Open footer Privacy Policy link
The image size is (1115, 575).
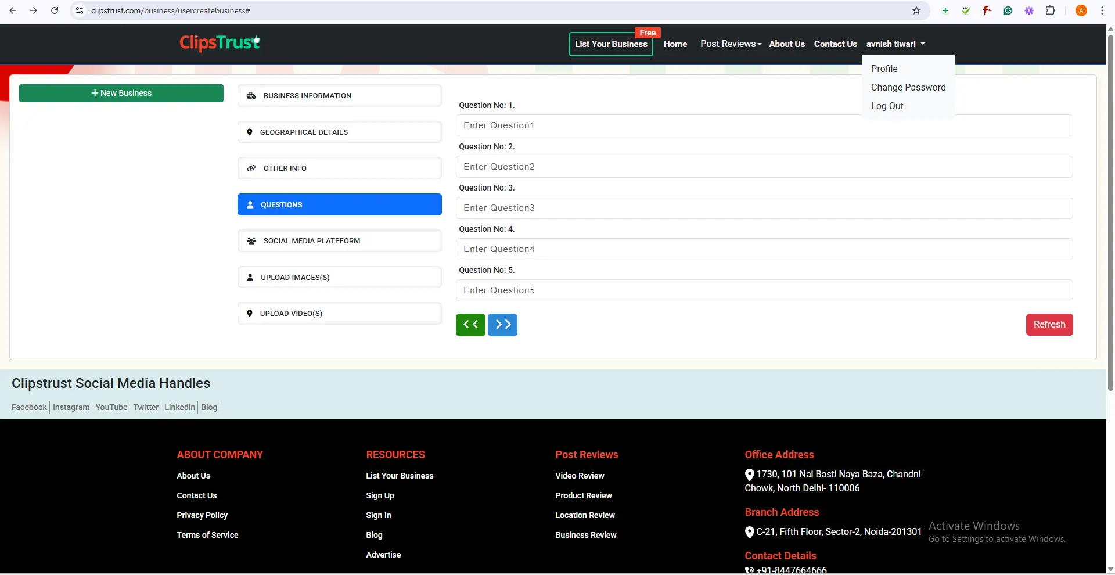click(202, 515)
